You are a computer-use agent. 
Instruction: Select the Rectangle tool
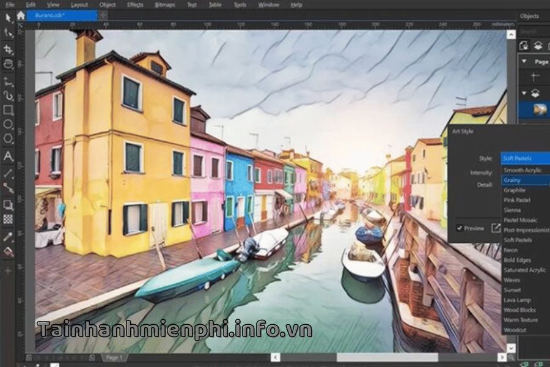[8, 110]
